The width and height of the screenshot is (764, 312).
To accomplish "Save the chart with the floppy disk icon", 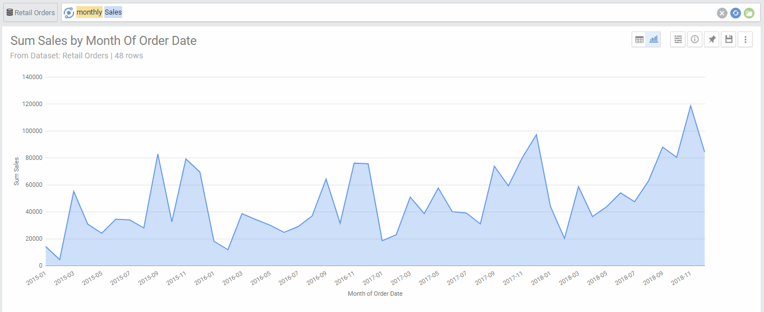I will [x=728, y=39].
